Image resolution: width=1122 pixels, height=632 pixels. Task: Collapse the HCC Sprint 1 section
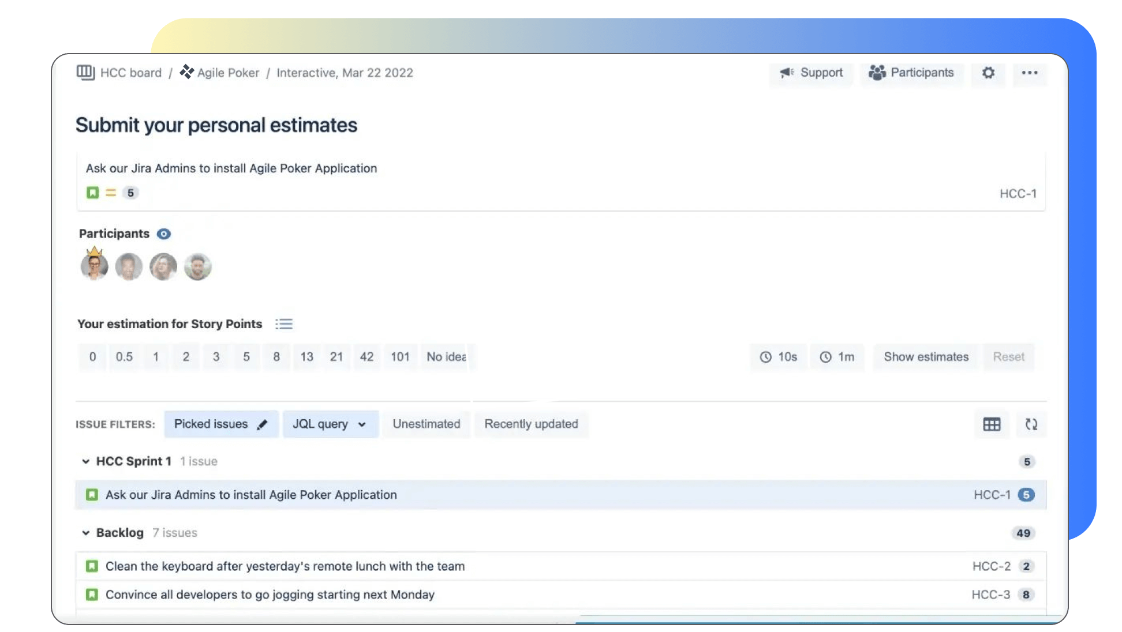click(x=85, y=461)
